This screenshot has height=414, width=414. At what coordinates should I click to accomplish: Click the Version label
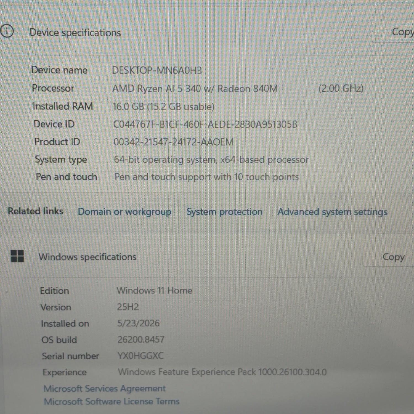tap(56, 307)
